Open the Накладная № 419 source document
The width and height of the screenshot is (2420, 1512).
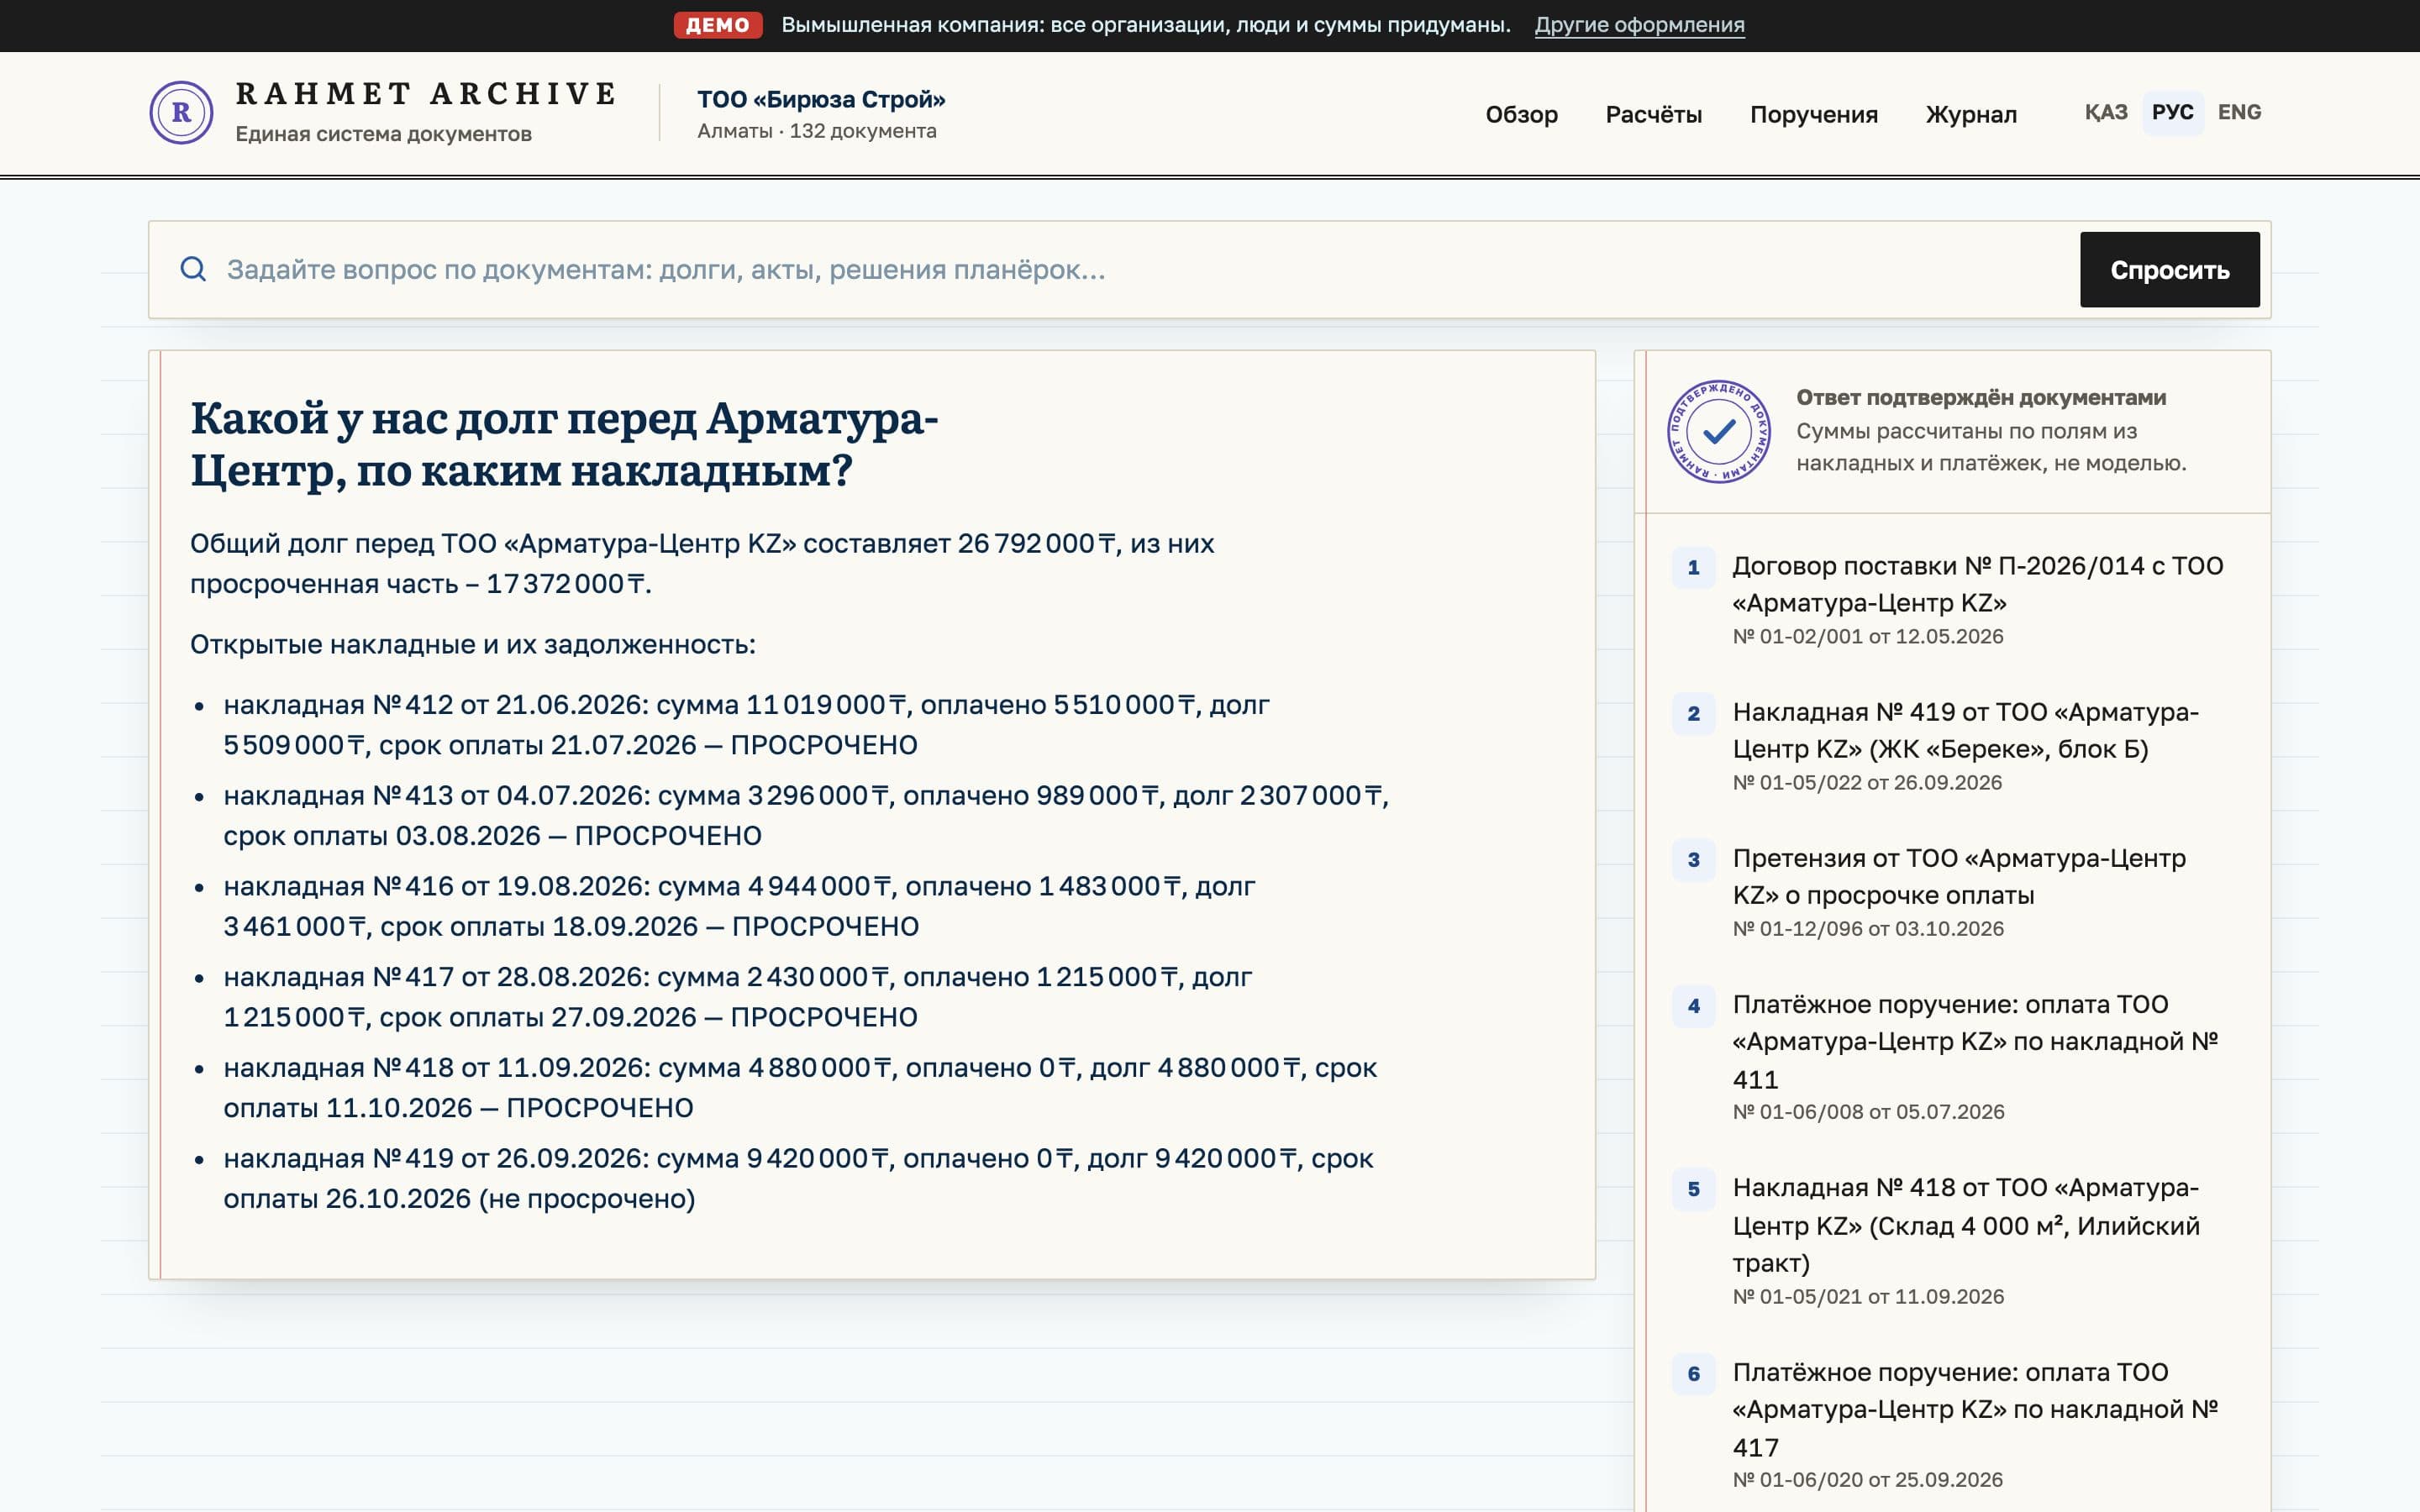point(1965,730)
